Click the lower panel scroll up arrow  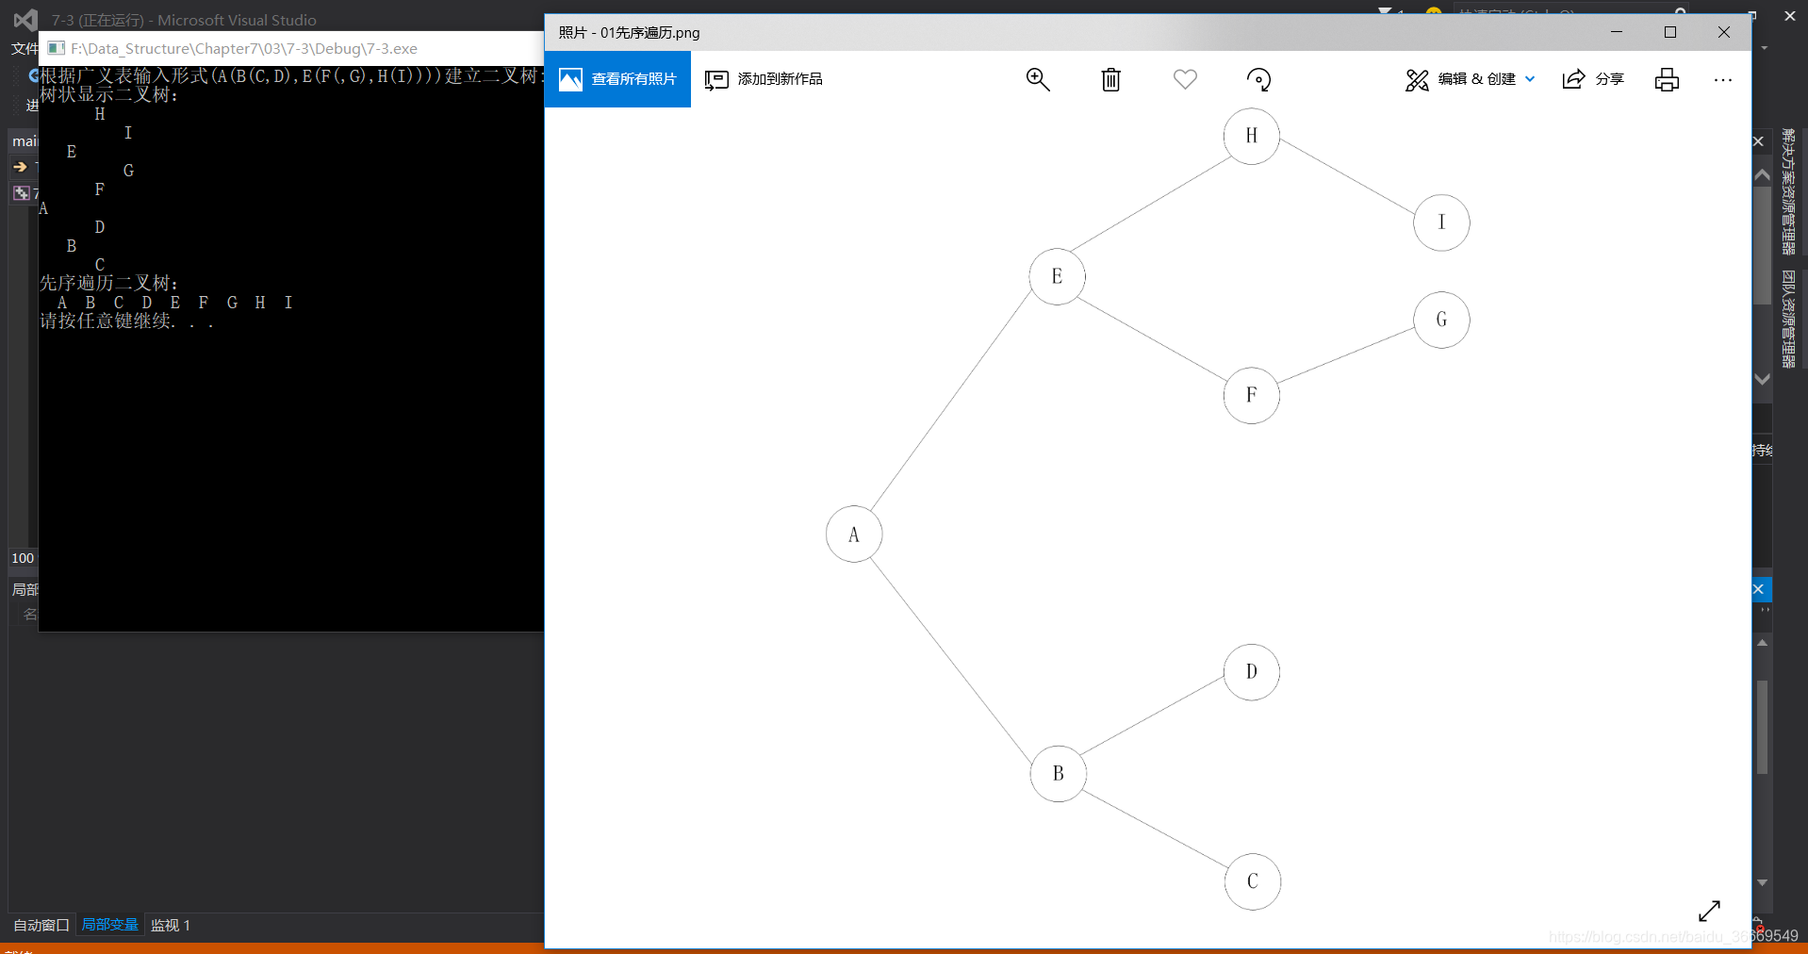(1762, 642)
